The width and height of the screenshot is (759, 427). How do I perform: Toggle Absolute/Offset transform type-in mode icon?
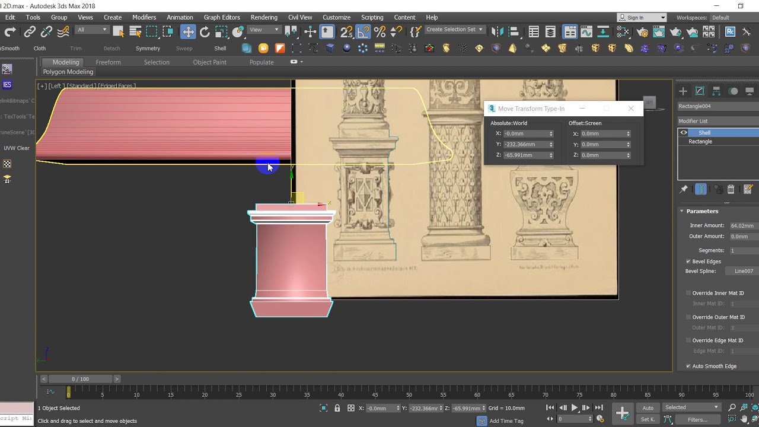(351, 408)
